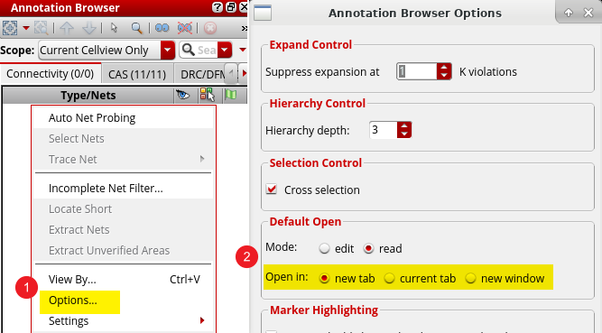Select the read mode radio button

point(368,248)
